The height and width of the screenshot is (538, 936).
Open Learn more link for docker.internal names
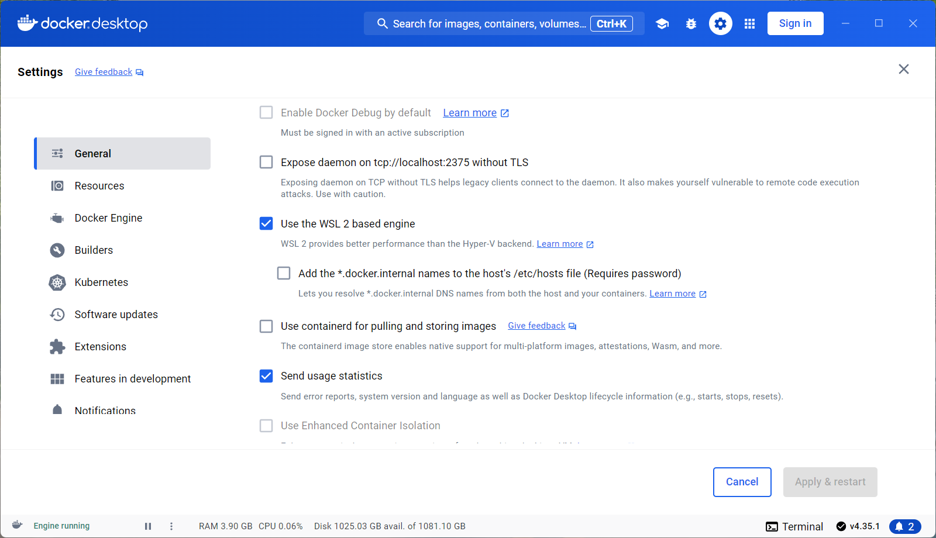click(672, 294)
